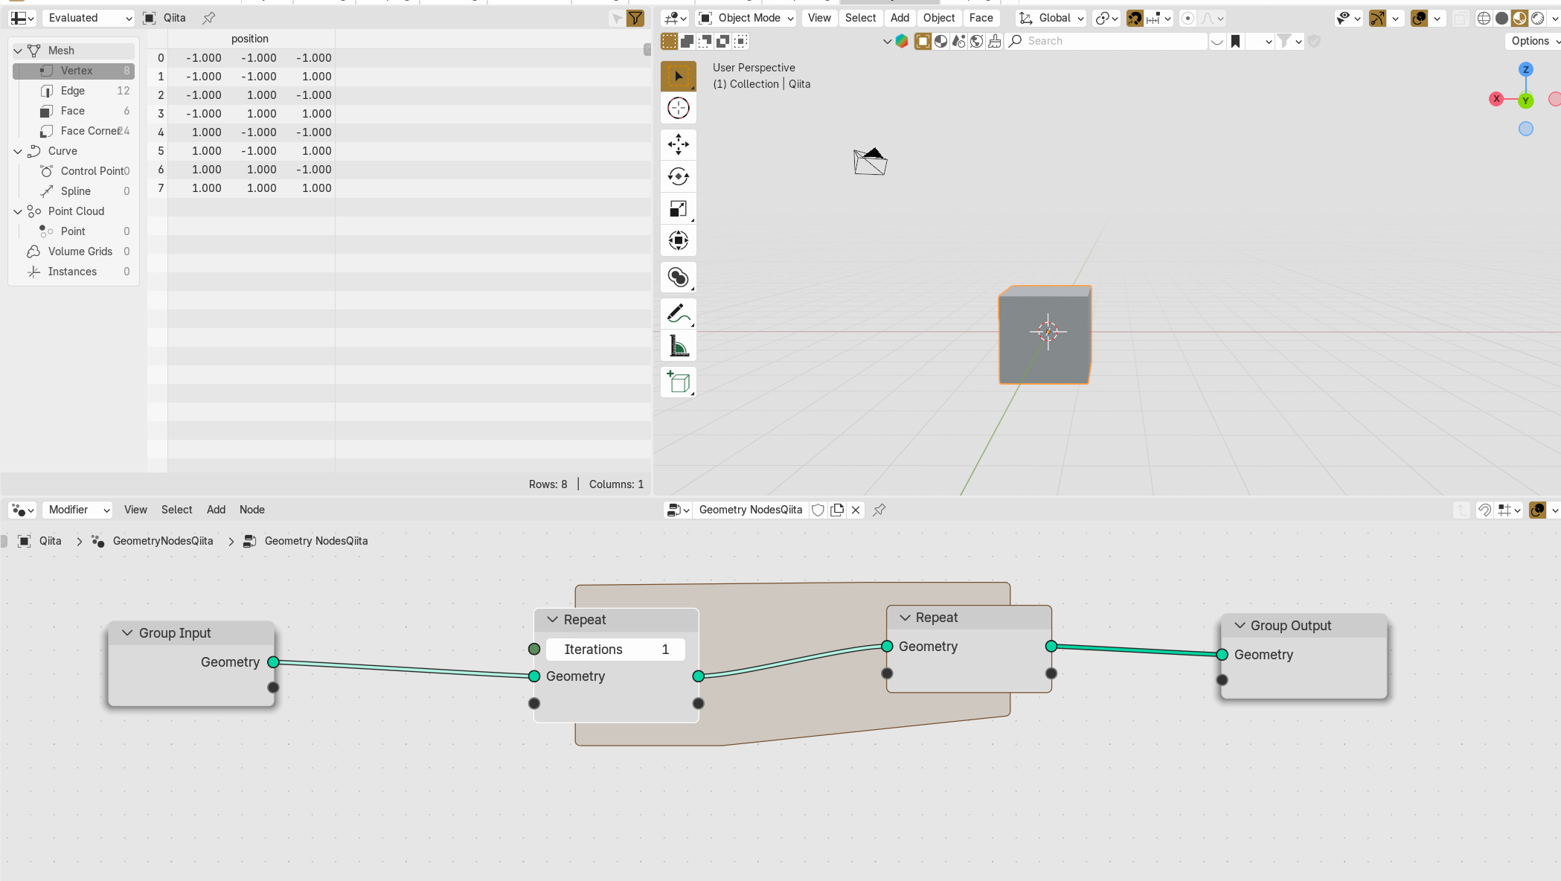The image size is (1561, 881).
Task: Open the Add menu in node editor
Action: [x=216, y=510]
